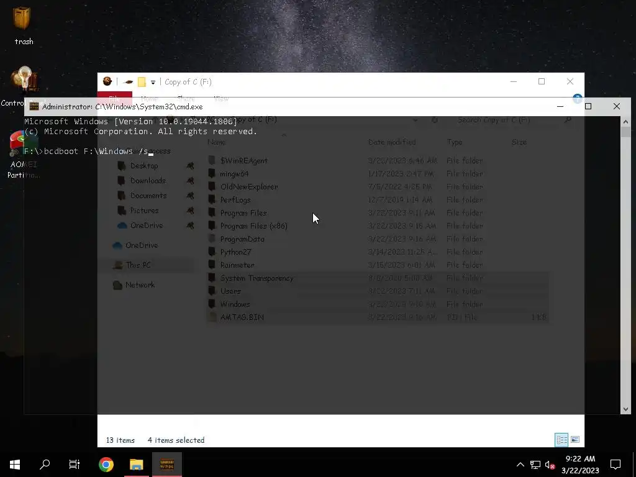Select the PerfLogs folder
The image size is (636, 477).
click(x=235, y=200)
